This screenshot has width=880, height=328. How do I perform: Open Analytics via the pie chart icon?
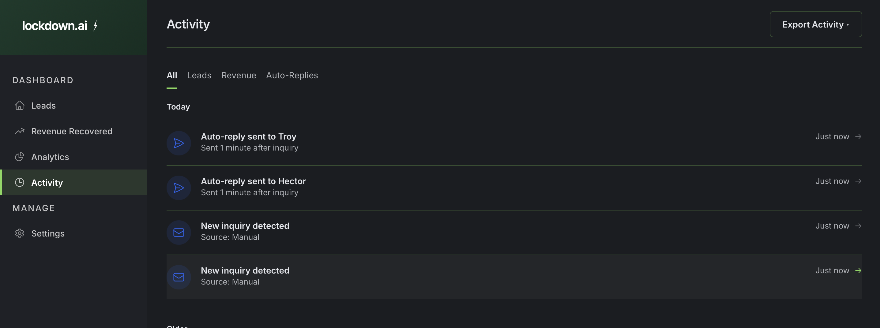(20, 157)
